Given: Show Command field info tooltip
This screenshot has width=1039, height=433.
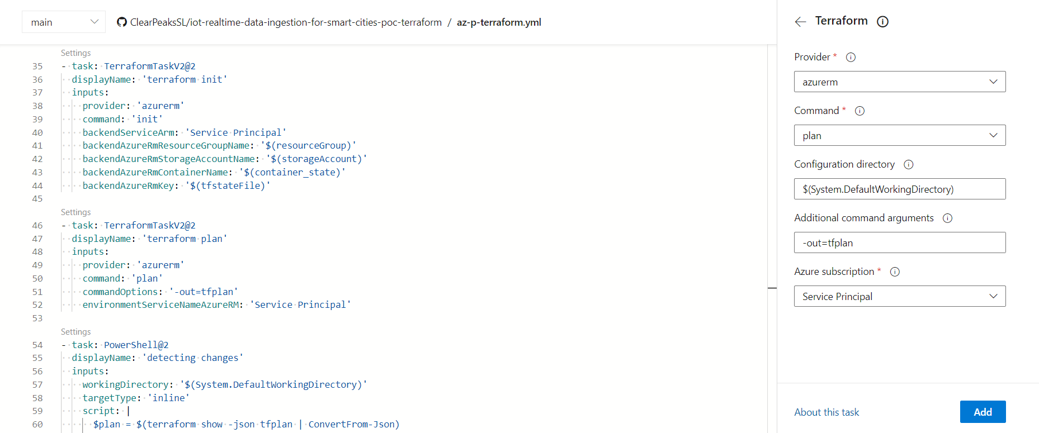Looking at the screenshot, I should tap(859, 111).
